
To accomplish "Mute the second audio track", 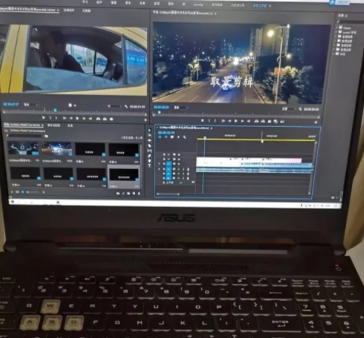I will point(179,174).
